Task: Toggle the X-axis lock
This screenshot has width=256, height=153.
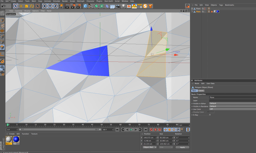Action: [x=45, y=6]
